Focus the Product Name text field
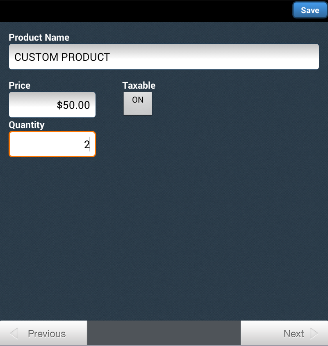Image resolution: width=328 pixels, height=346 pixels. [164, 57]
